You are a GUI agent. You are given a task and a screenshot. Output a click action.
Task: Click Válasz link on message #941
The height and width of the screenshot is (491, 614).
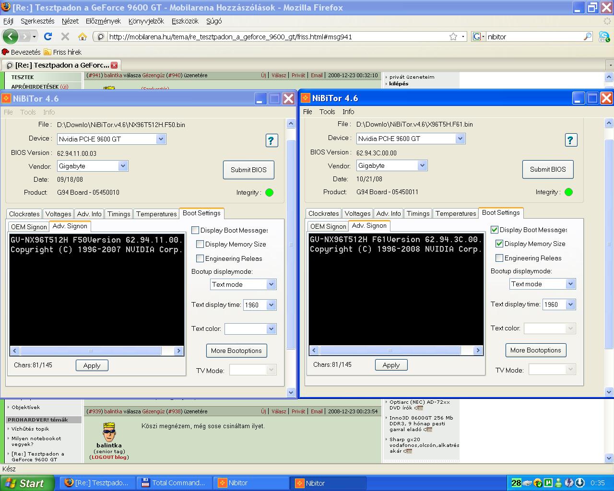[x=279, y=75]
